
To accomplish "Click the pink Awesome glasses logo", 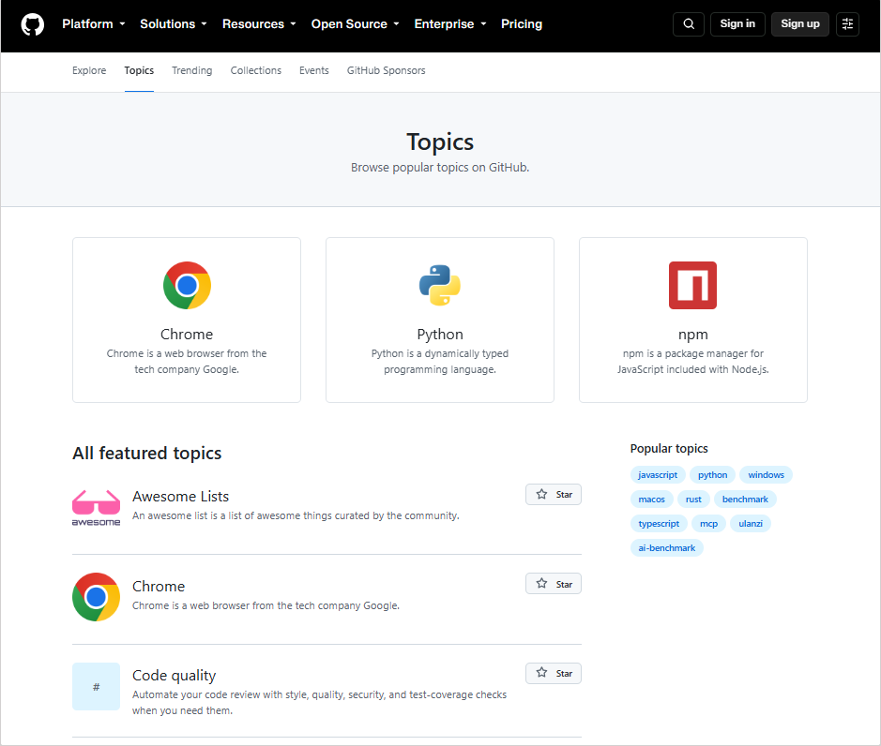I will tap(96, 507).
